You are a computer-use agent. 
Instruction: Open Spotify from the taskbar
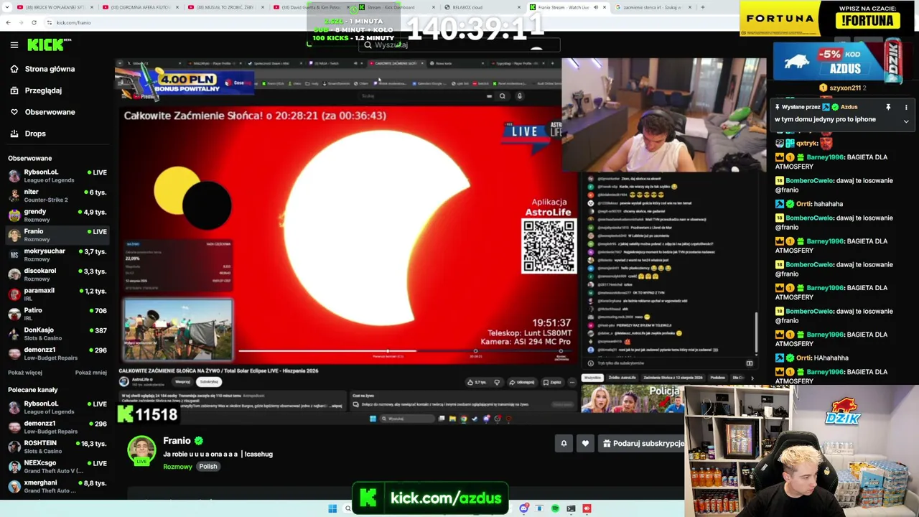(555, 508)
